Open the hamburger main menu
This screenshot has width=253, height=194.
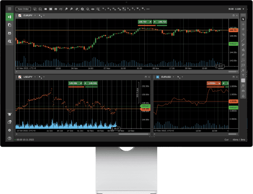point(9,9)
